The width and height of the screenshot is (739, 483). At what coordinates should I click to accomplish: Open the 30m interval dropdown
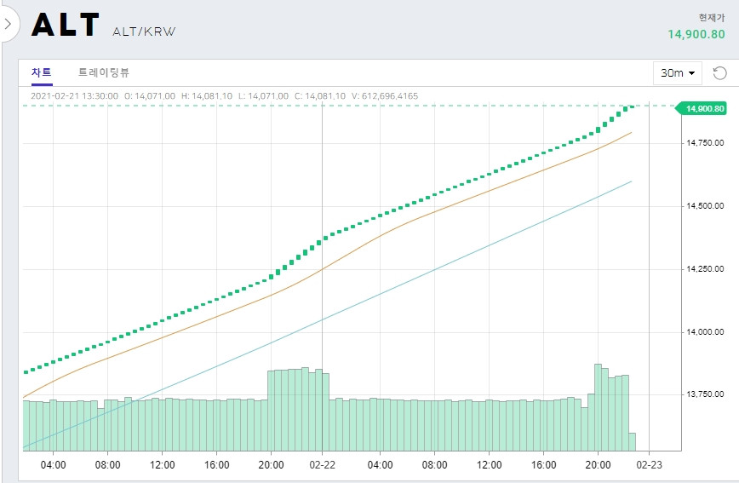pyautogui.click(x=677, y=73)
